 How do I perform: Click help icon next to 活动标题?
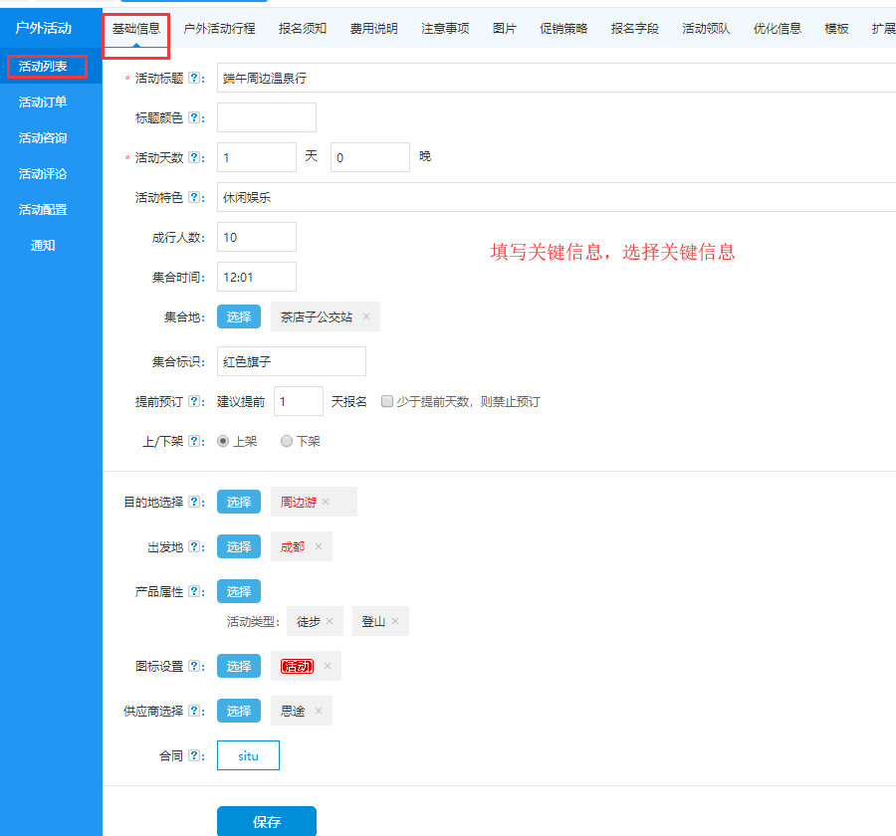[194, 79]
